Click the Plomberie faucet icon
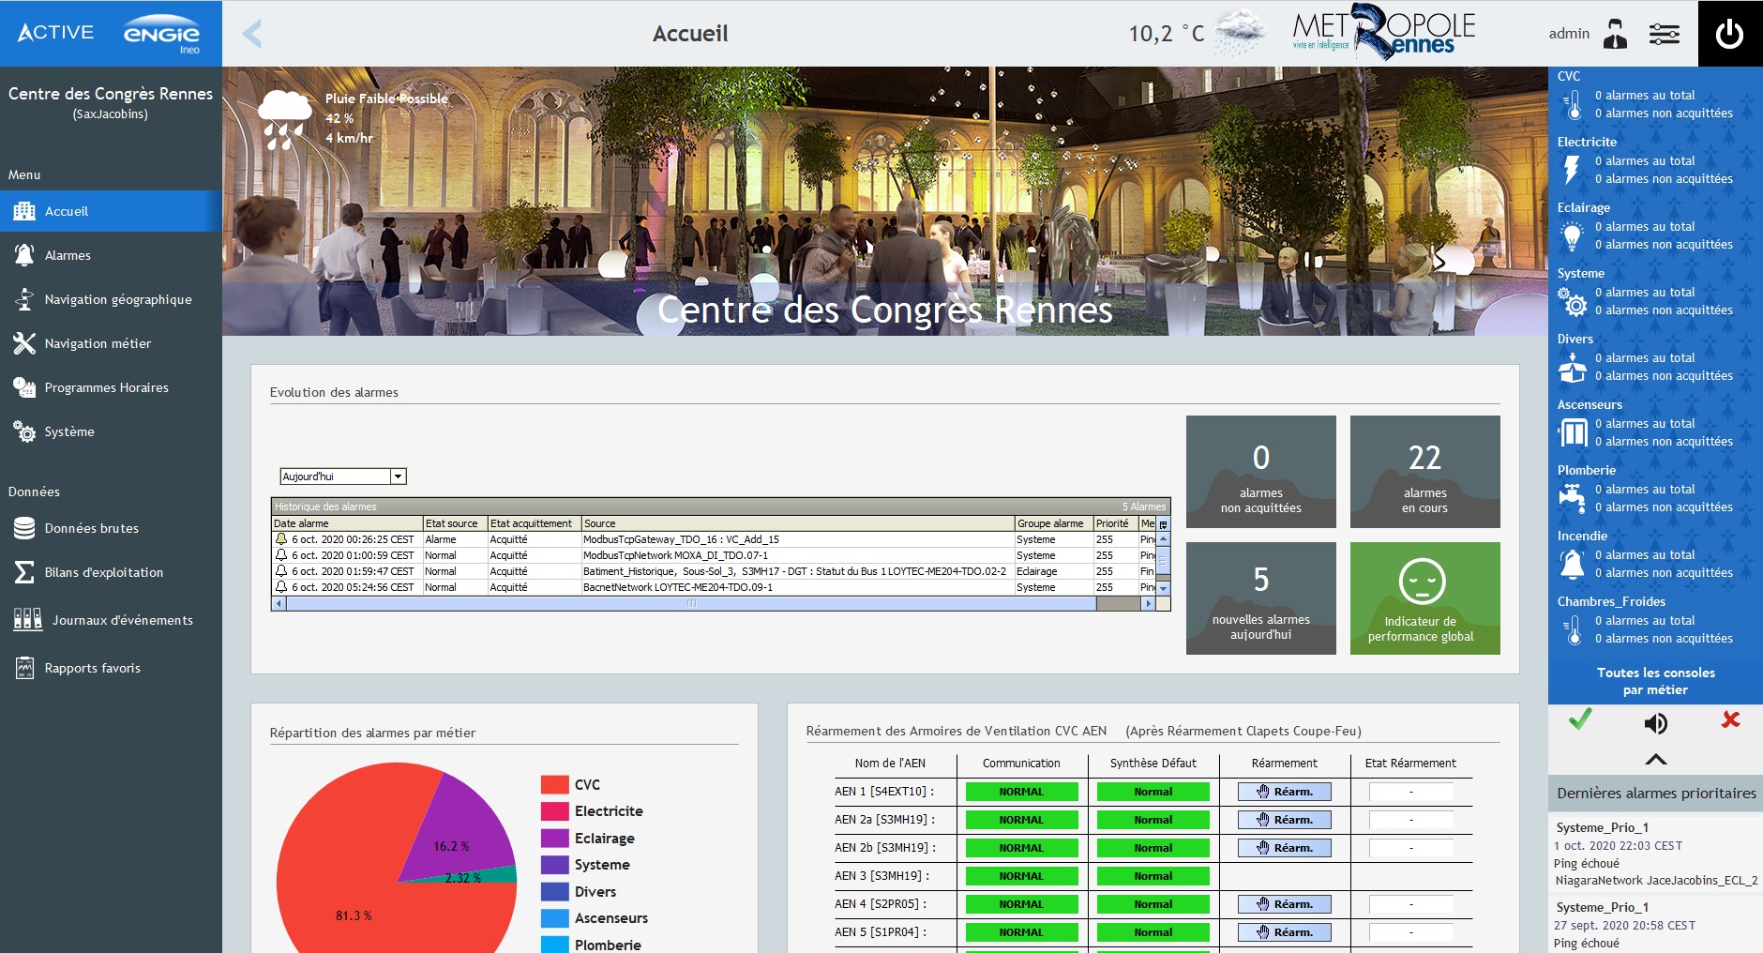Viewport: 1763px width, 953px height. [x=1573, y=498]
